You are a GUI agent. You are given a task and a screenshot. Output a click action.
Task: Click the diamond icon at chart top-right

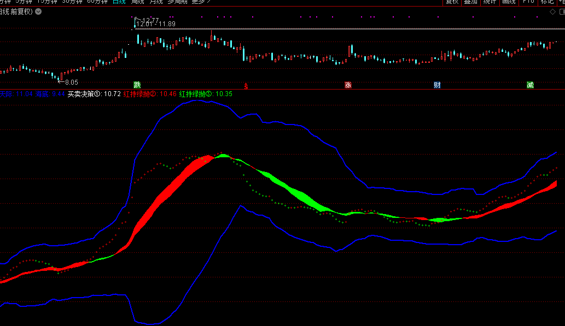coord(554,11)
